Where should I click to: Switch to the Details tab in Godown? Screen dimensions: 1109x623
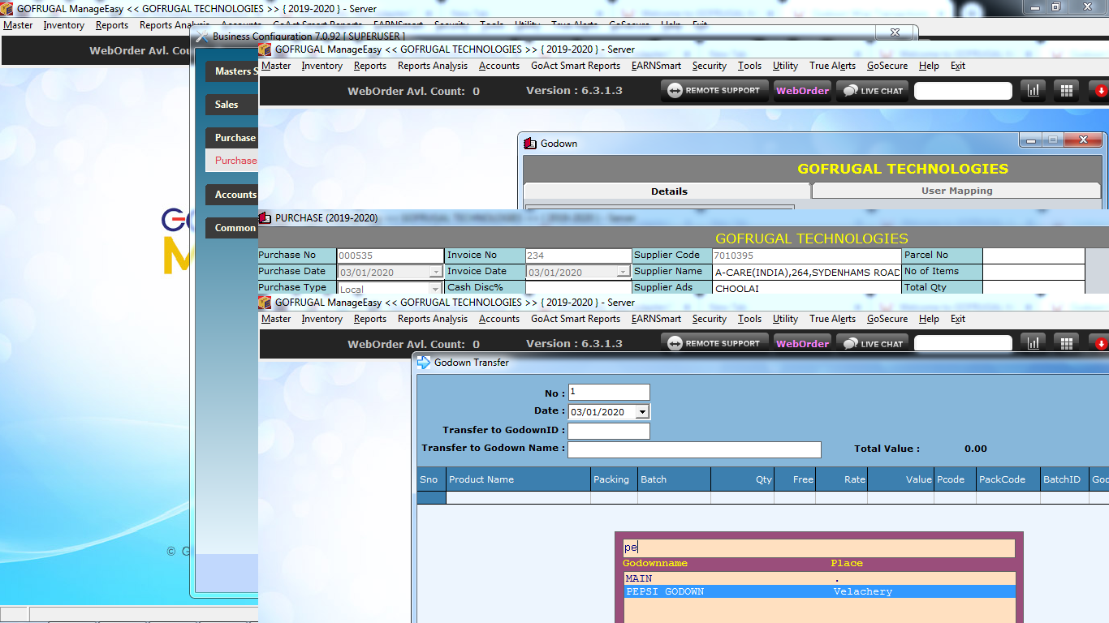(668, 191)
